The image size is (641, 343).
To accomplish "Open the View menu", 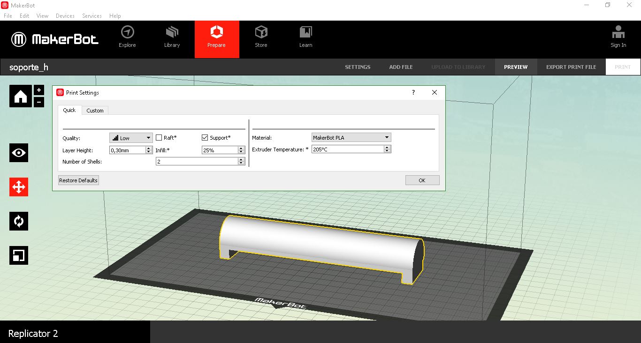I will pyautogui.click(x=42, y=15).
